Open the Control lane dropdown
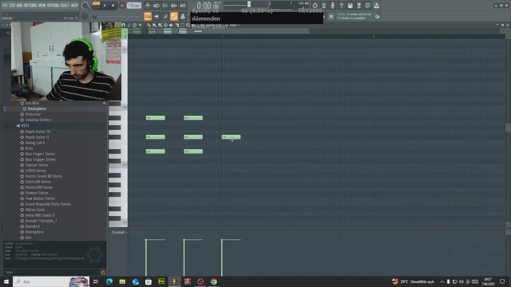Viewport: 511px width, 287px height. tap(119, 232)
